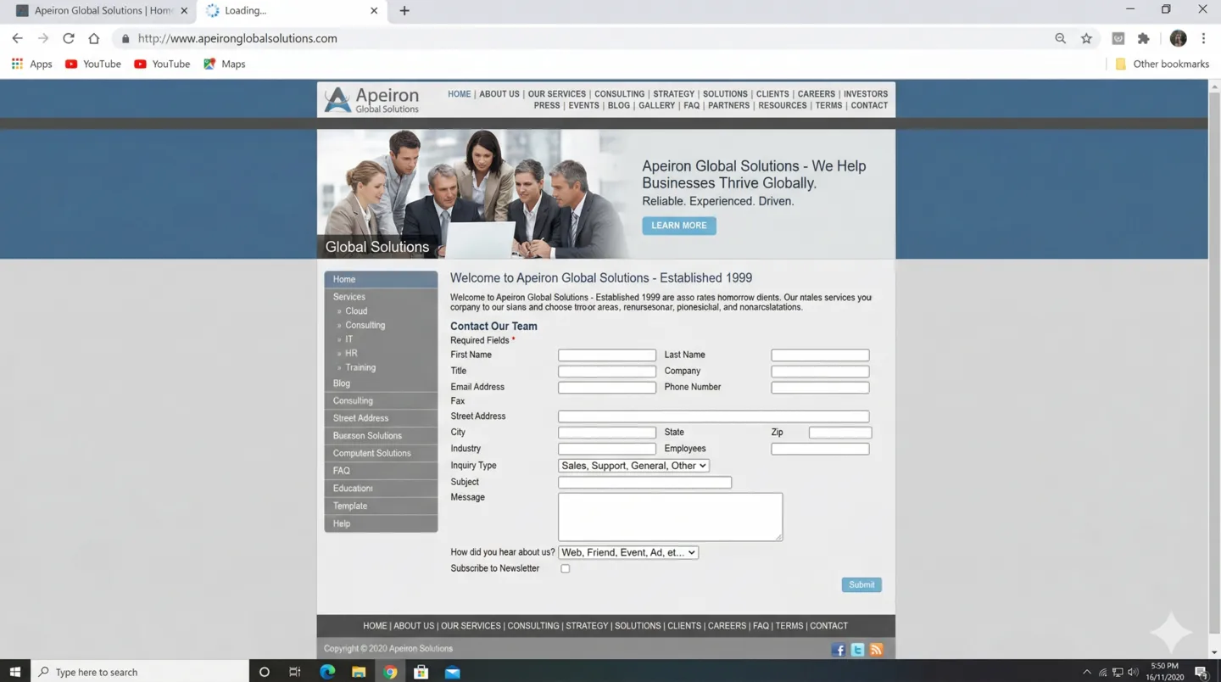Open the Facebook icon in the footer

pos(839,649)
